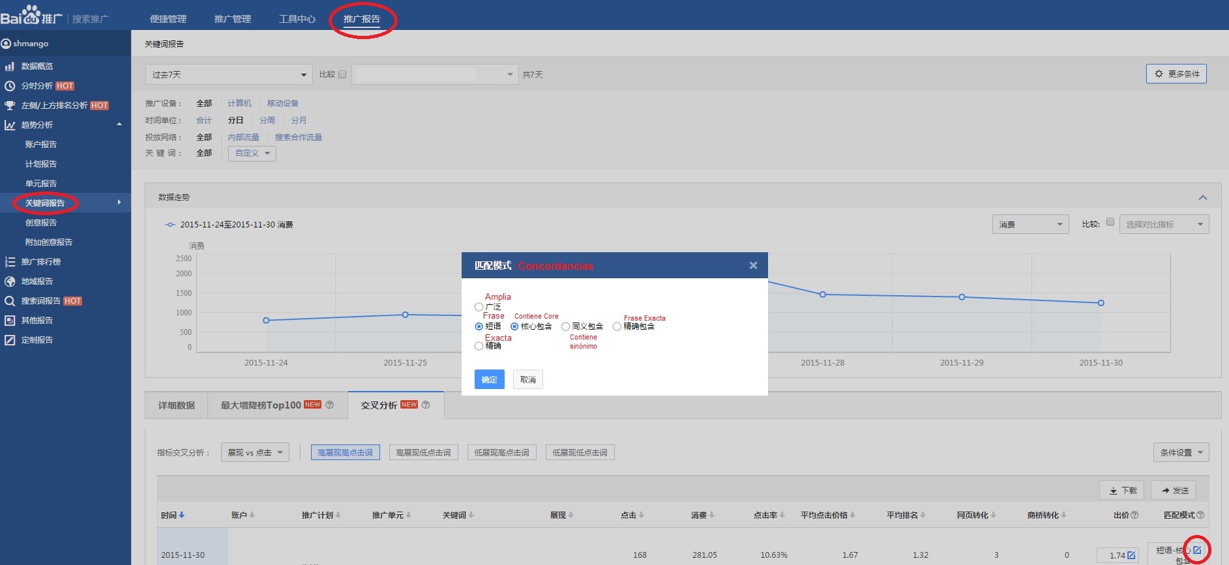This screenshot has width=1229, height=565.
Task: Click the 其他报告 square icon
Action: point(10,321)
